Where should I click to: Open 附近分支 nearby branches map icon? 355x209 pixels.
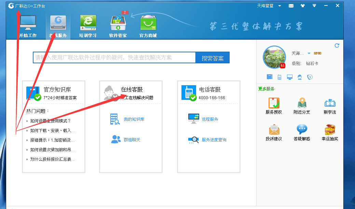point(302,103)
